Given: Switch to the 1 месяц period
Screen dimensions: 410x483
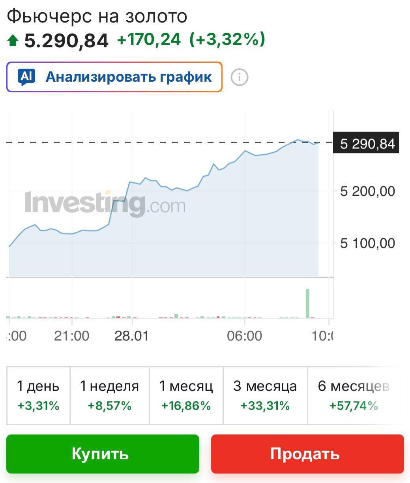Looking at the screenshot, I should [x=186, y=395].
